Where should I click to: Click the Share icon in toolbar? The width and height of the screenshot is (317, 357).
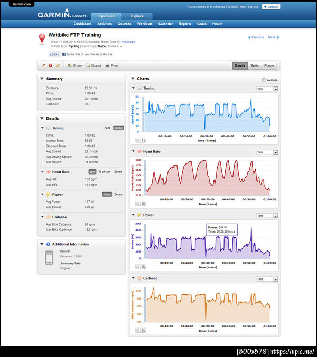click(69, 66)
